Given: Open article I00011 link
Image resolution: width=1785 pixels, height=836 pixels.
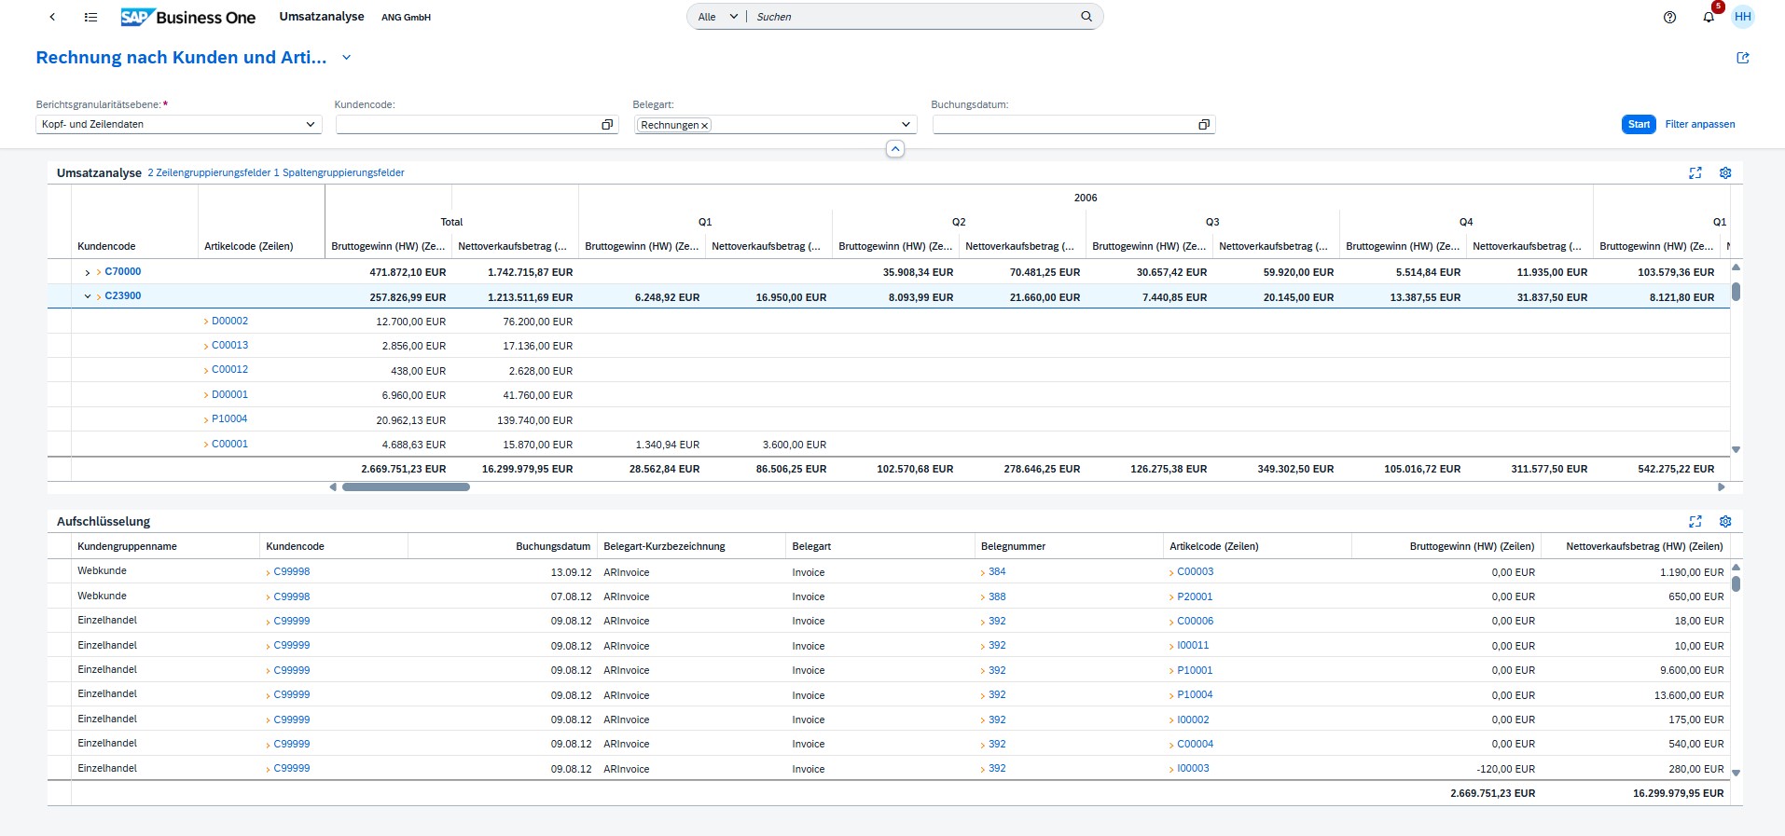Looking at the screenshot, I should point(1193,645).
